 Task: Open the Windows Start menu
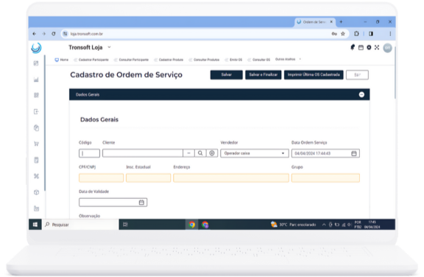[x=35, y=225]
